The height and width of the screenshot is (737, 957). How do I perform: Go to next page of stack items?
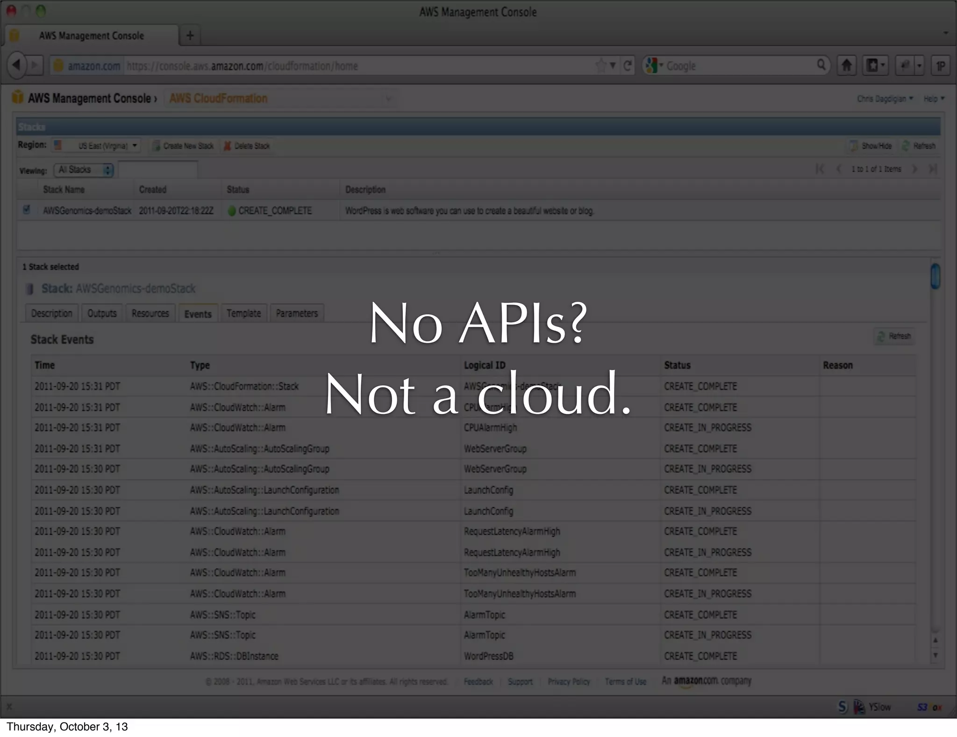click(915, 169)
